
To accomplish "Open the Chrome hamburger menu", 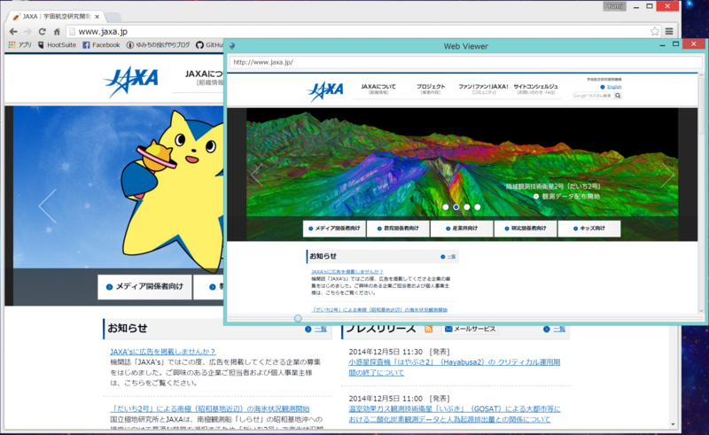I will pos(669,31).
